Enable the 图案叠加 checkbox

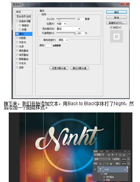coord(17,59)
